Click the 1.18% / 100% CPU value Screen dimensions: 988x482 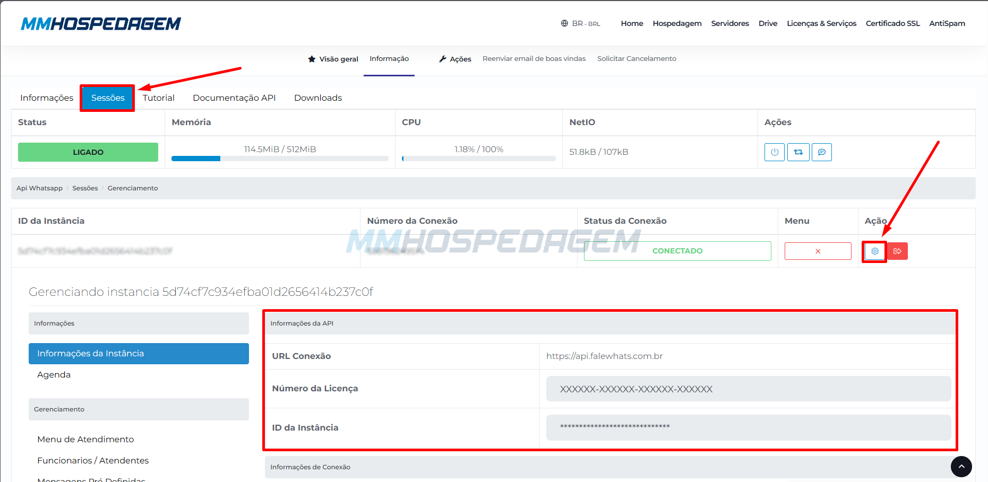point(479,150)
